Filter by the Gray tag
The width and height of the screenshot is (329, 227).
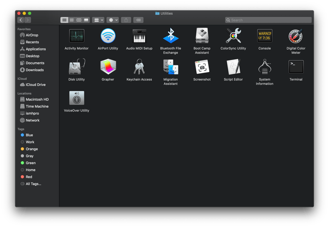[27, 156]
